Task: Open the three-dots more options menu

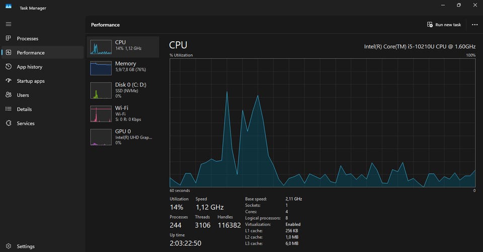Action: 474,25
